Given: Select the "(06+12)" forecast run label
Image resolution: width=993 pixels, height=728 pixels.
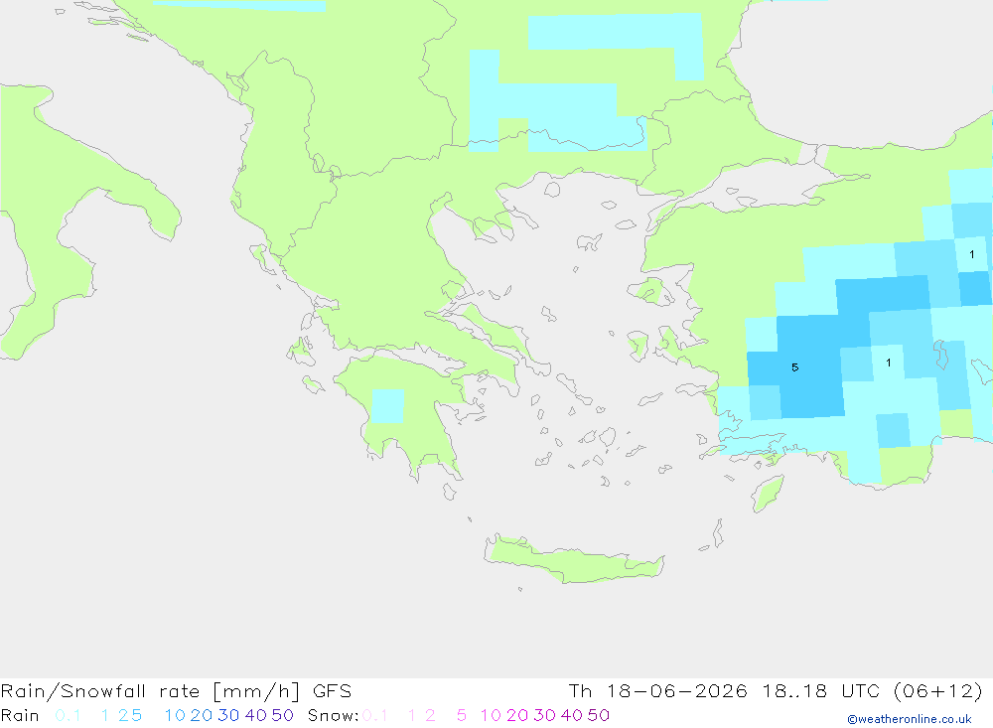Looking at the screenshot, I should [x=938, y=691].
